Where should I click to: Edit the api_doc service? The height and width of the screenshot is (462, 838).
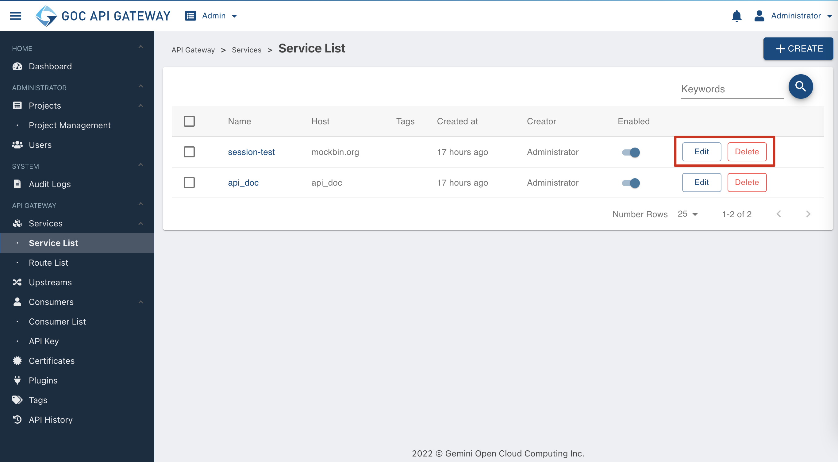pos(702,182)
